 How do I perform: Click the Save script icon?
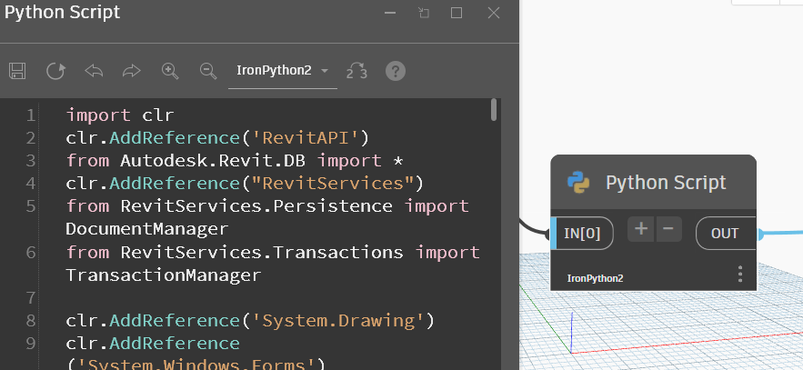click(x=16, y=71)
